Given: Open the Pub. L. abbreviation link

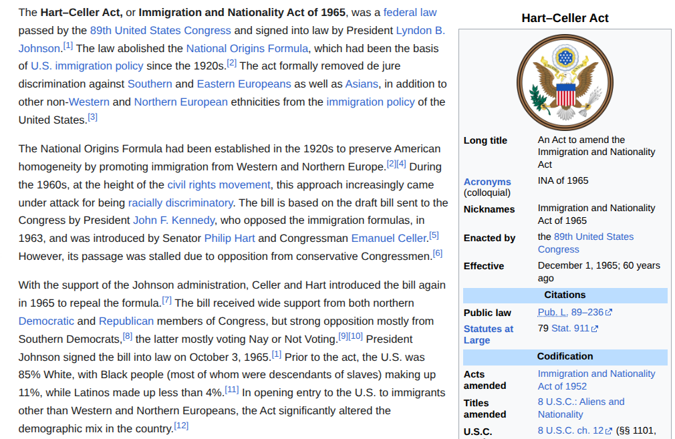Looking at the screenshot, I should (x=553, y=313).
